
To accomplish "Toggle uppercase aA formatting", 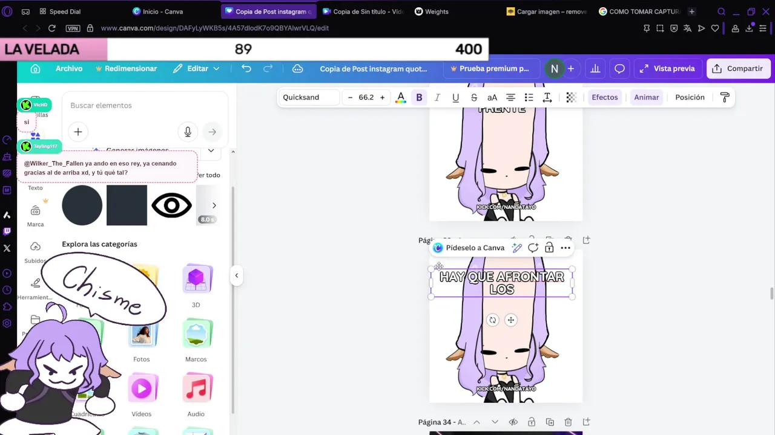I will coord(492,97).
